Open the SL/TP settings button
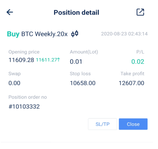 (x=103, y=124)
